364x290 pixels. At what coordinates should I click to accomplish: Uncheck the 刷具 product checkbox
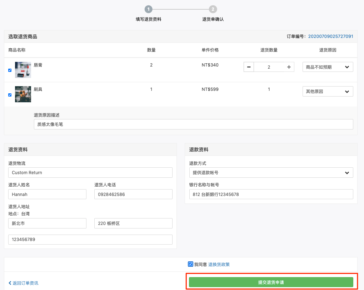click(10, 95)
